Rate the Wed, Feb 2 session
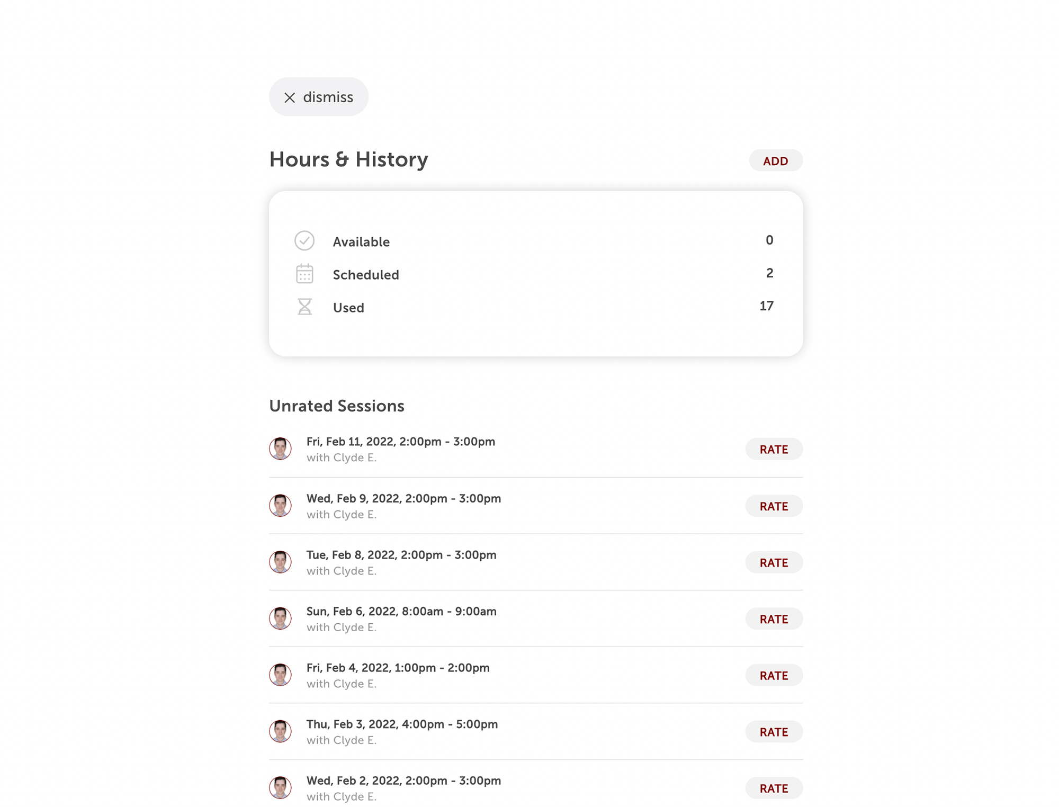 (x=774, y=788)
